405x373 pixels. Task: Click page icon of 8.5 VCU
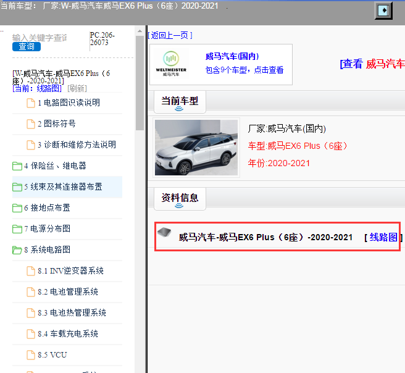click(x=31, y=355)
